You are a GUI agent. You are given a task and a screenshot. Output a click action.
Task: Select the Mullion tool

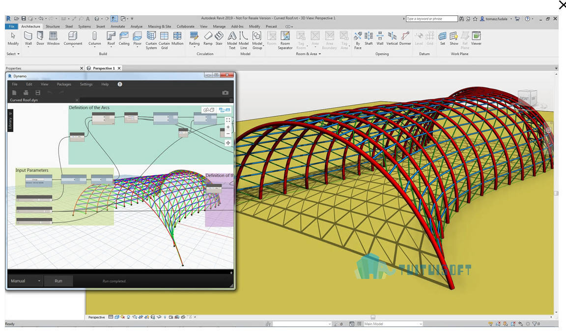tap(177, 38)
